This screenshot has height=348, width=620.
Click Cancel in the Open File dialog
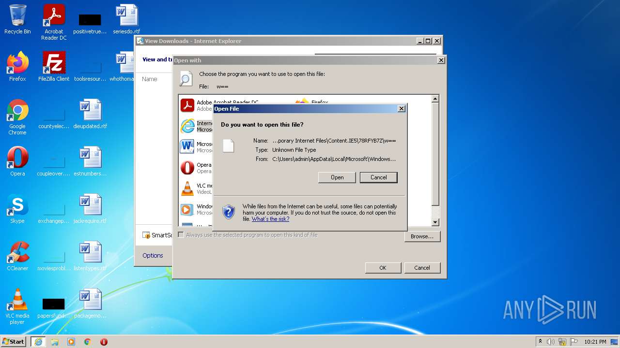(x=379, y=177)
